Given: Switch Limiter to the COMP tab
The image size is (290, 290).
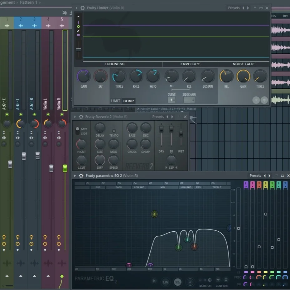Looking at the screenshot, I should click(128, 101).
